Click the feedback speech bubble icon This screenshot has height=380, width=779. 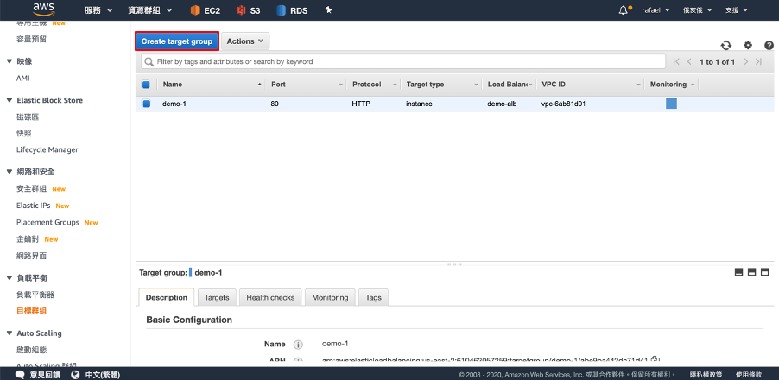21,375
